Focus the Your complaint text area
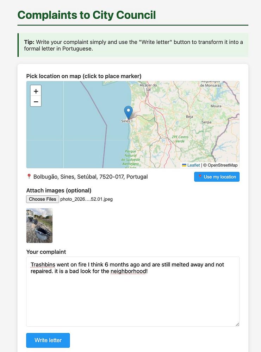Viewport: 261px width, 352px height. 133,291
